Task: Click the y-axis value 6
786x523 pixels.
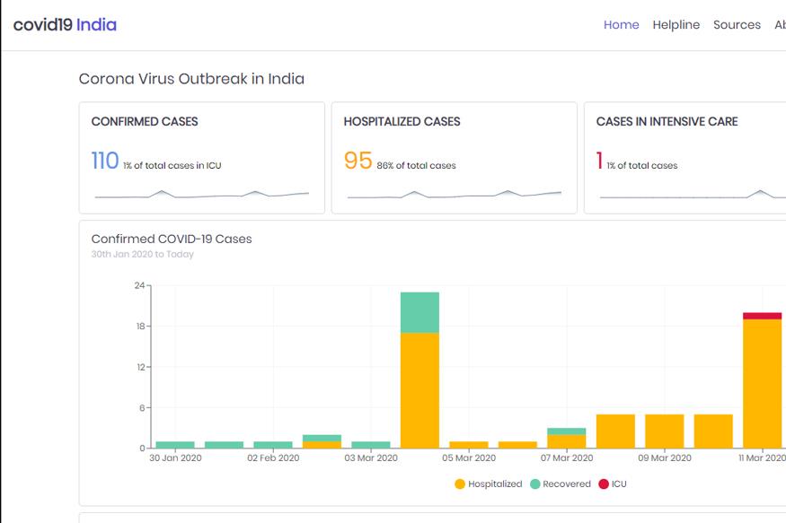Action: tap(142, 408)
